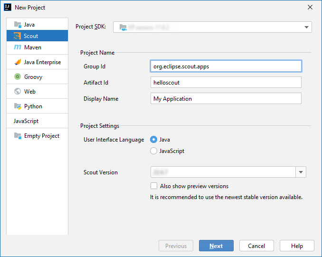The image size is (322, 257).
Task: Focus the Artifact Id field with helloscout
Action: 226,83
